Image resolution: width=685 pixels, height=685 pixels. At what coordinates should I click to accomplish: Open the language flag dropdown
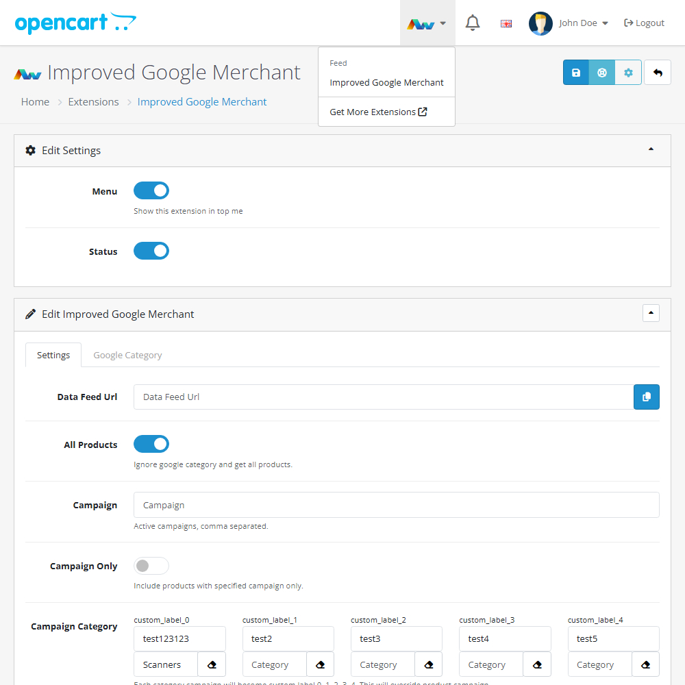point(506,23)
